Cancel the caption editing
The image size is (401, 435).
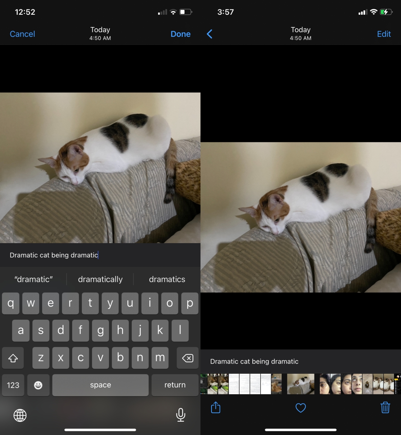click(22, 34)
